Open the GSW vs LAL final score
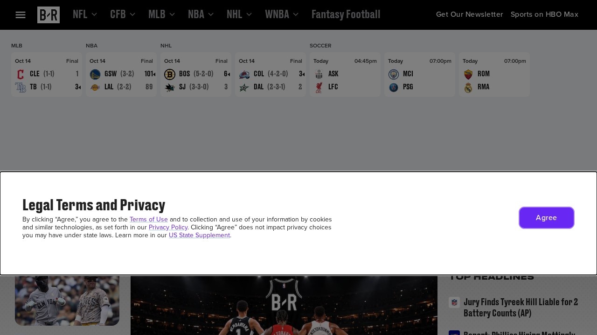 [x=121, y=74]
